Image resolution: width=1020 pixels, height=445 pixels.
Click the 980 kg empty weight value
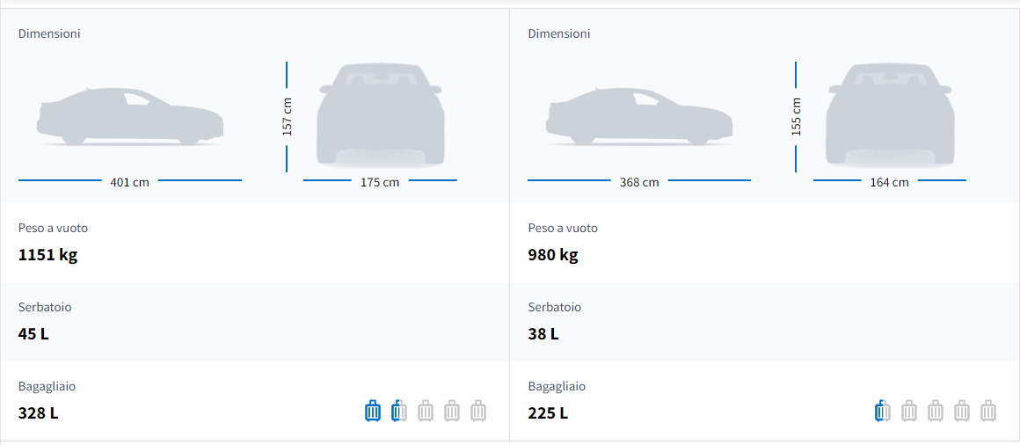pos(553,255)
